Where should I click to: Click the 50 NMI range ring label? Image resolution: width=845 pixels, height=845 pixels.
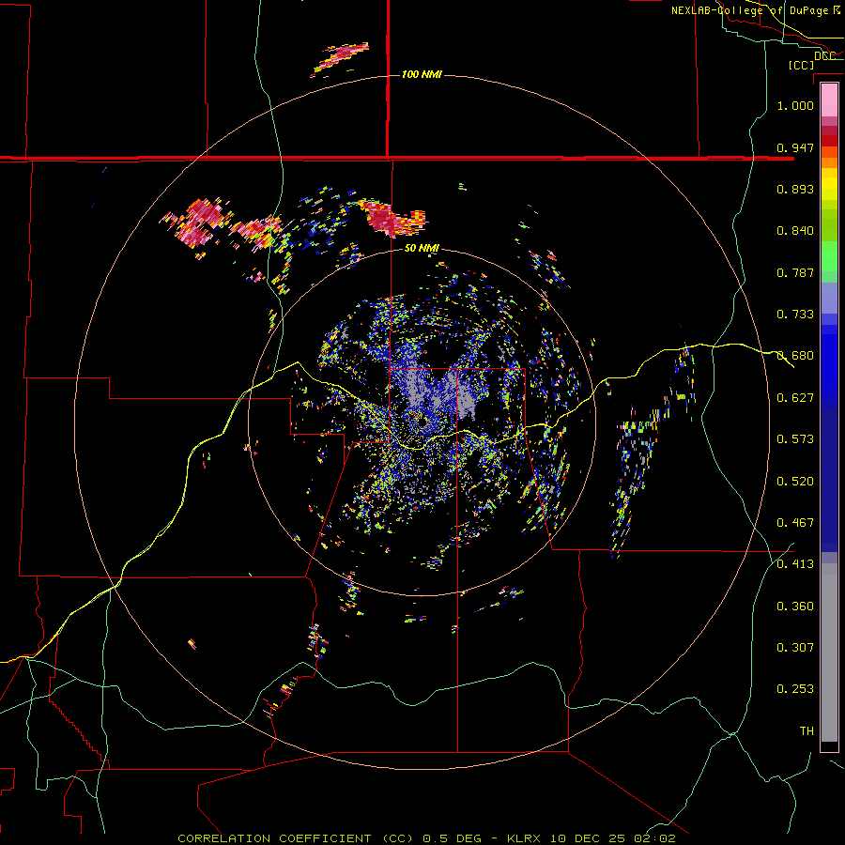(422, 248)
